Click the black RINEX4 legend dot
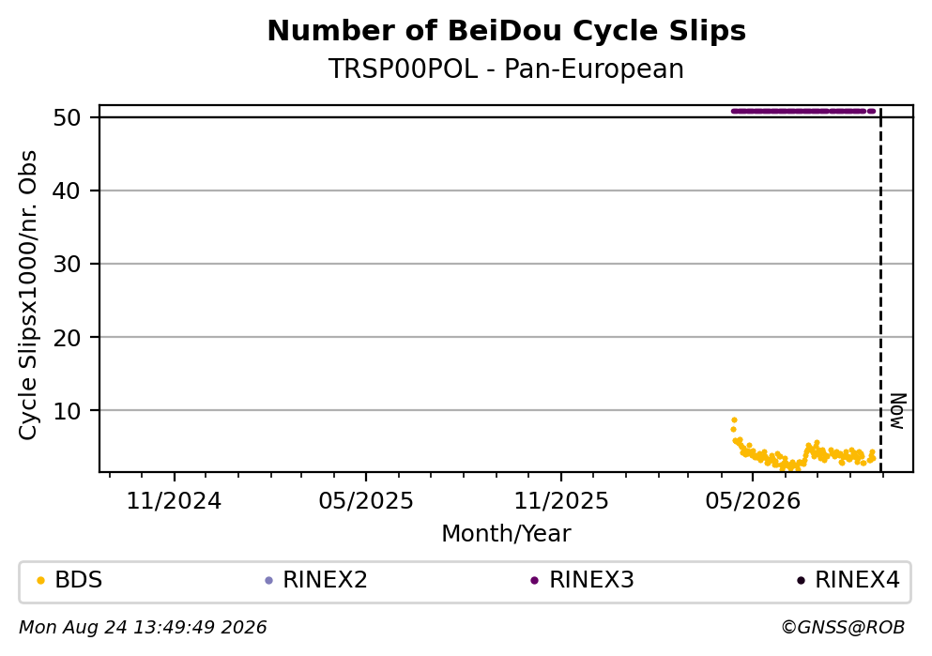This screenshot has width=932, height=656. click(x=801, y=581)
